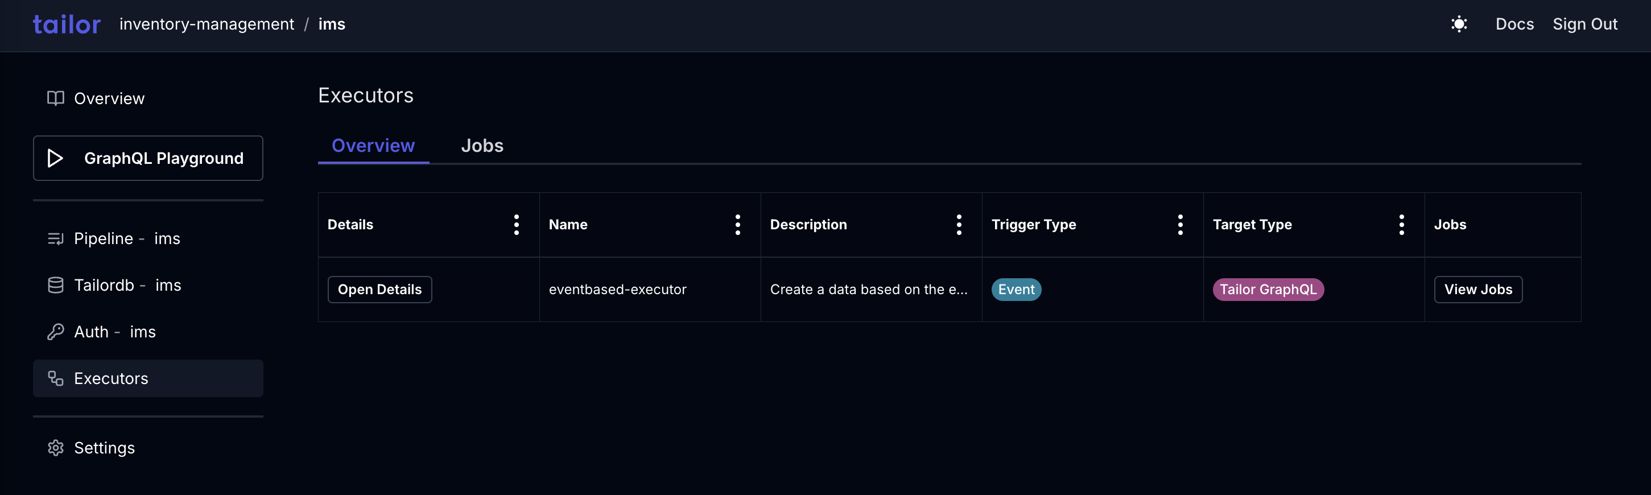Click the play icon in GraphQL Playground
1651x495 pixels.
(x=56, y=158)
